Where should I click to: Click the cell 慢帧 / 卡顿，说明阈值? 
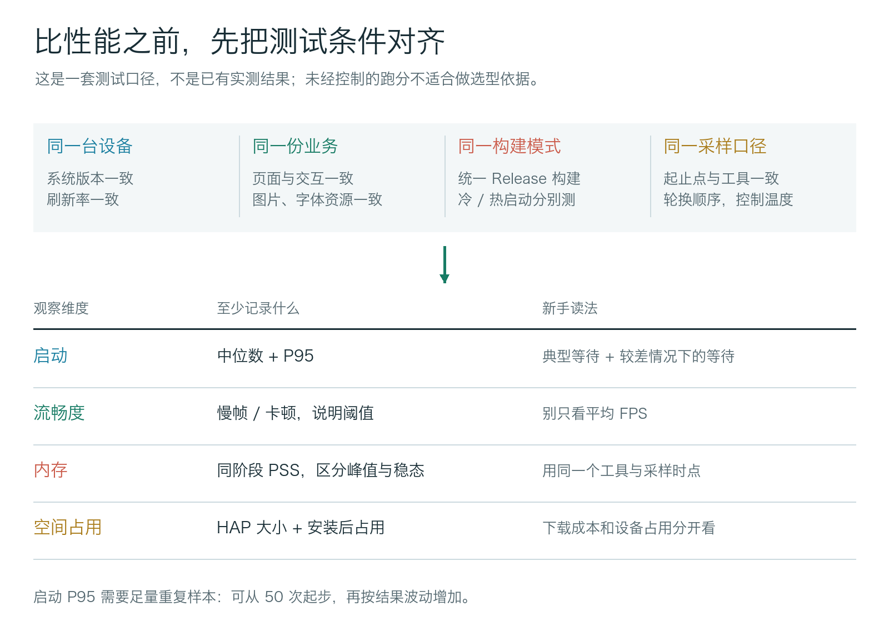point(295,413)
